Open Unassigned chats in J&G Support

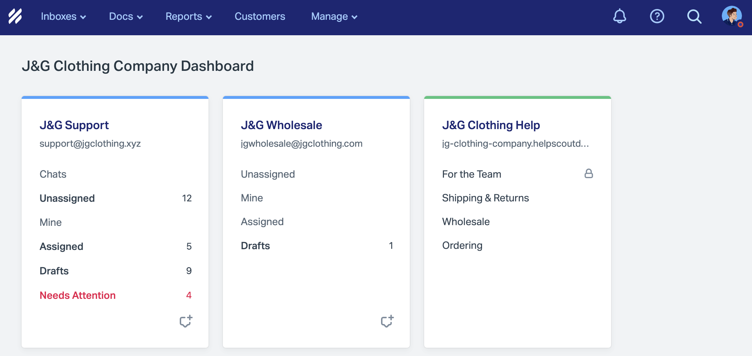pos(67,198)
